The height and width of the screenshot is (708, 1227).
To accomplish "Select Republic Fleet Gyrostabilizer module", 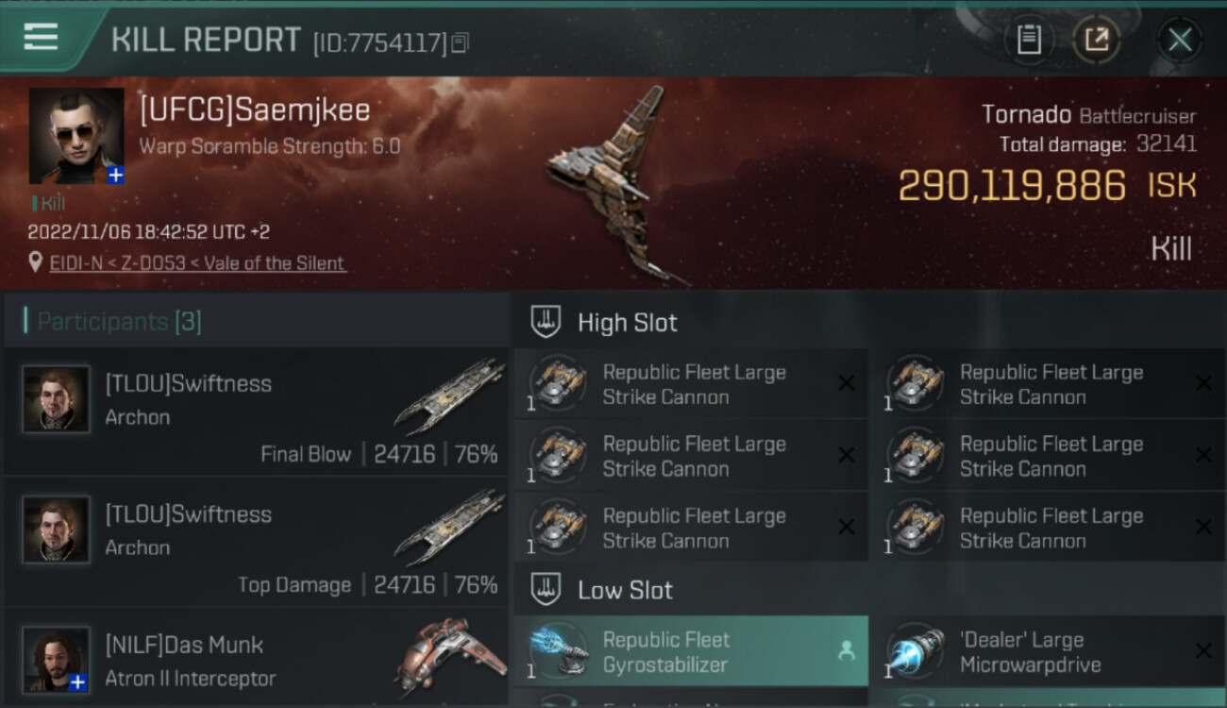I will [x=691, y=651].
